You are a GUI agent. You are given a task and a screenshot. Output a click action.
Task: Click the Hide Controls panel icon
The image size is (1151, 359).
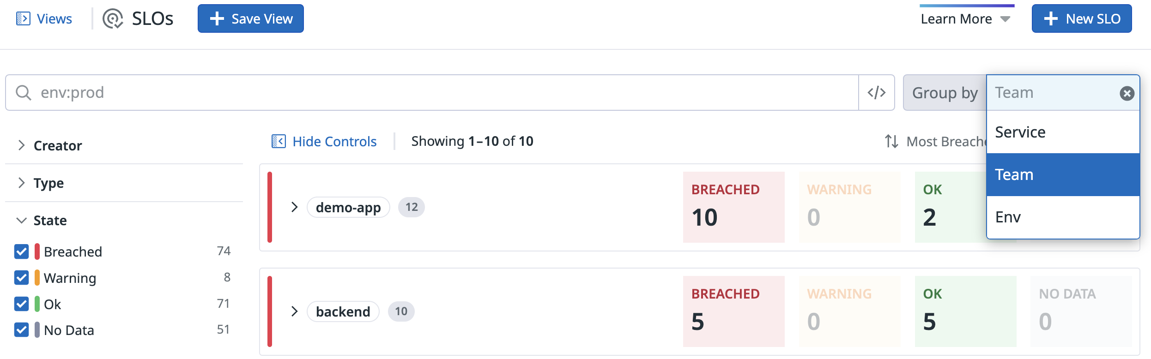(x=279, y=141)
